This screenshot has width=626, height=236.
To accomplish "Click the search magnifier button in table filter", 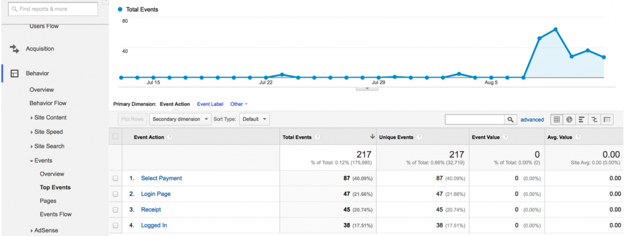I will point(510,119).
